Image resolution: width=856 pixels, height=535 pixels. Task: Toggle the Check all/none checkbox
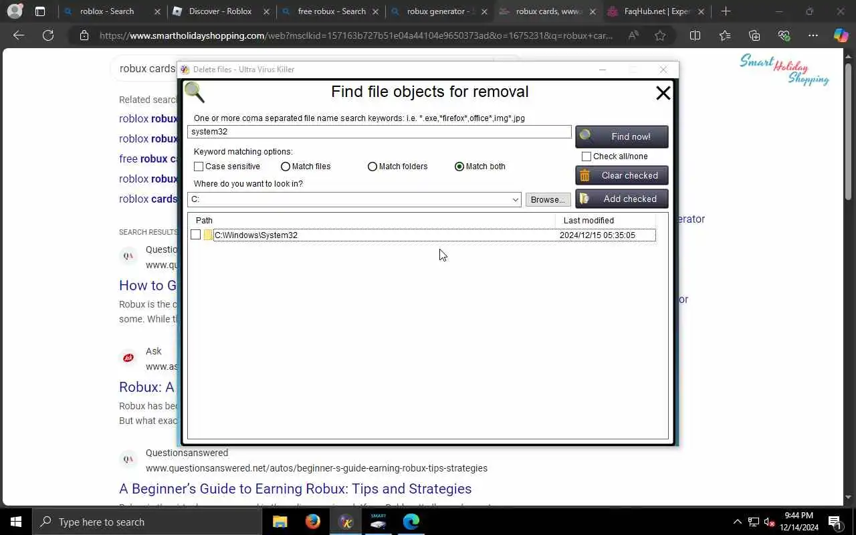pyautogui.click(x=586, y=156)
